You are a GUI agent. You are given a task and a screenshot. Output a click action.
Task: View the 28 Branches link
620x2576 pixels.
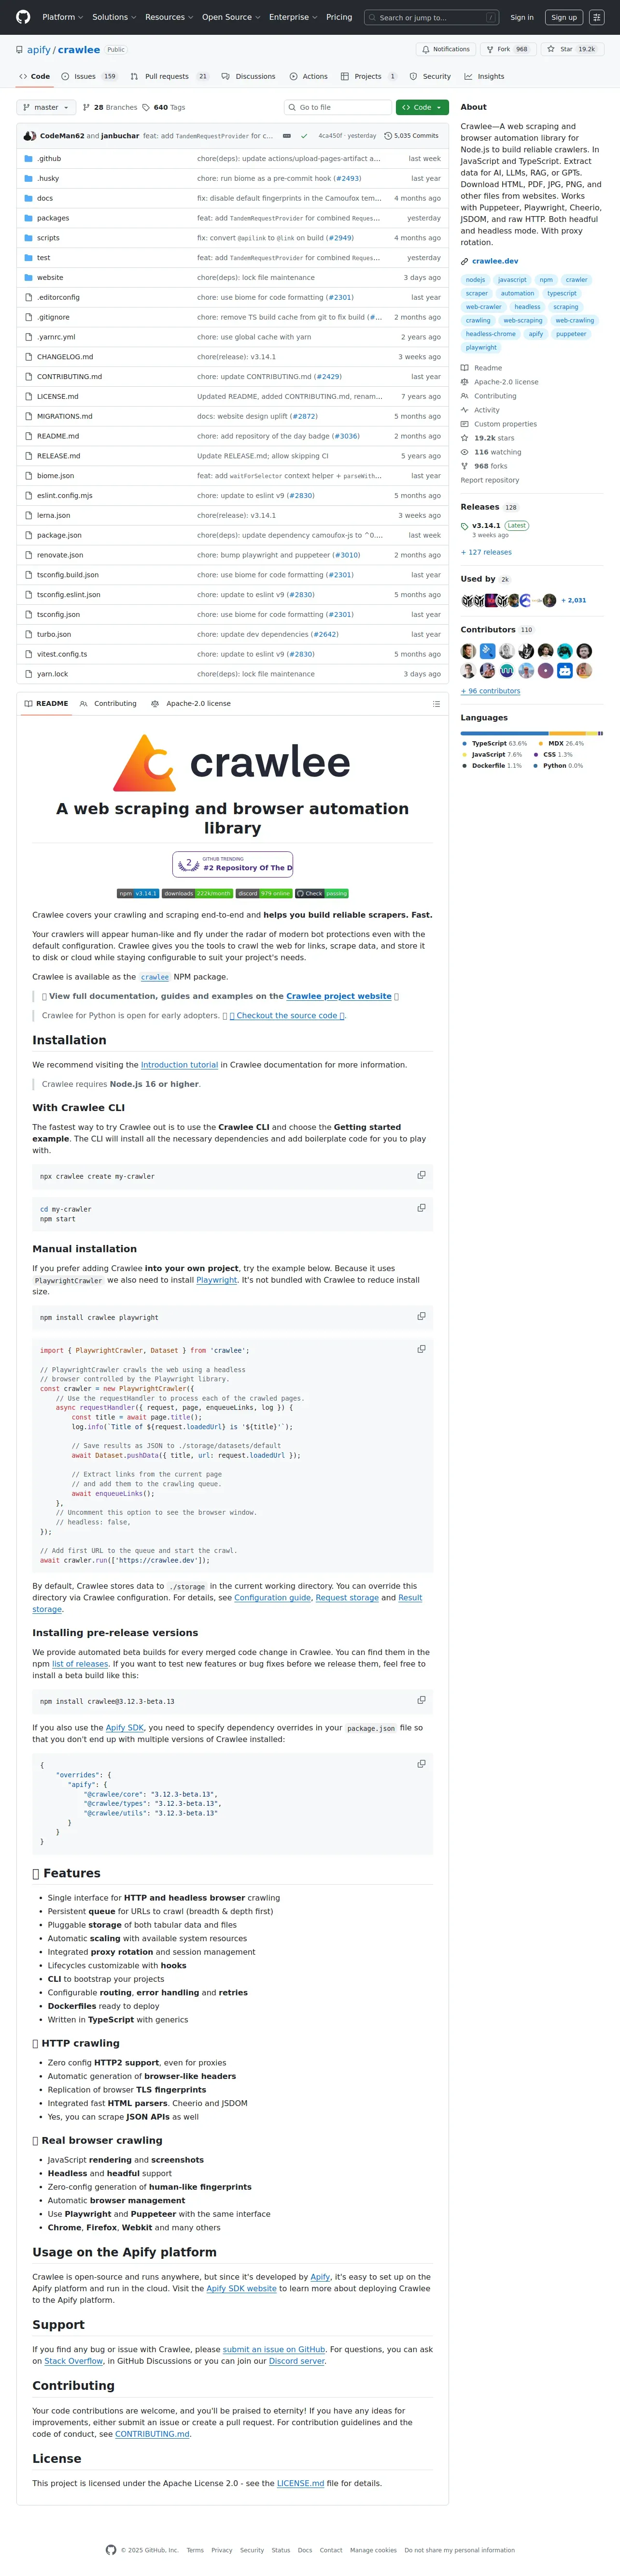[x=110, y=107]
